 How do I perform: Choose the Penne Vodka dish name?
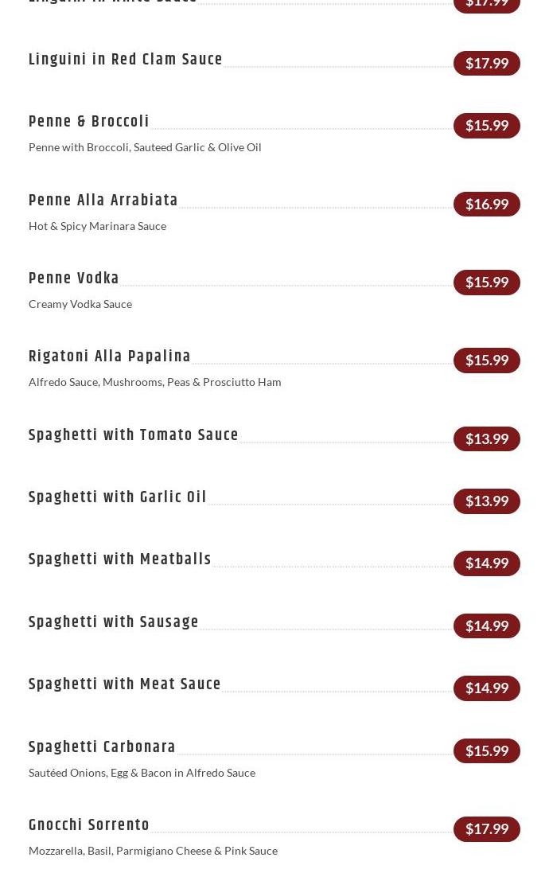pos(74,279)
